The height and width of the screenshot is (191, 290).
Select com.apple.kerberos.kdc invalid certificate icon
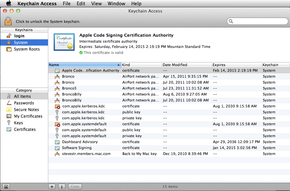point(58,106)
